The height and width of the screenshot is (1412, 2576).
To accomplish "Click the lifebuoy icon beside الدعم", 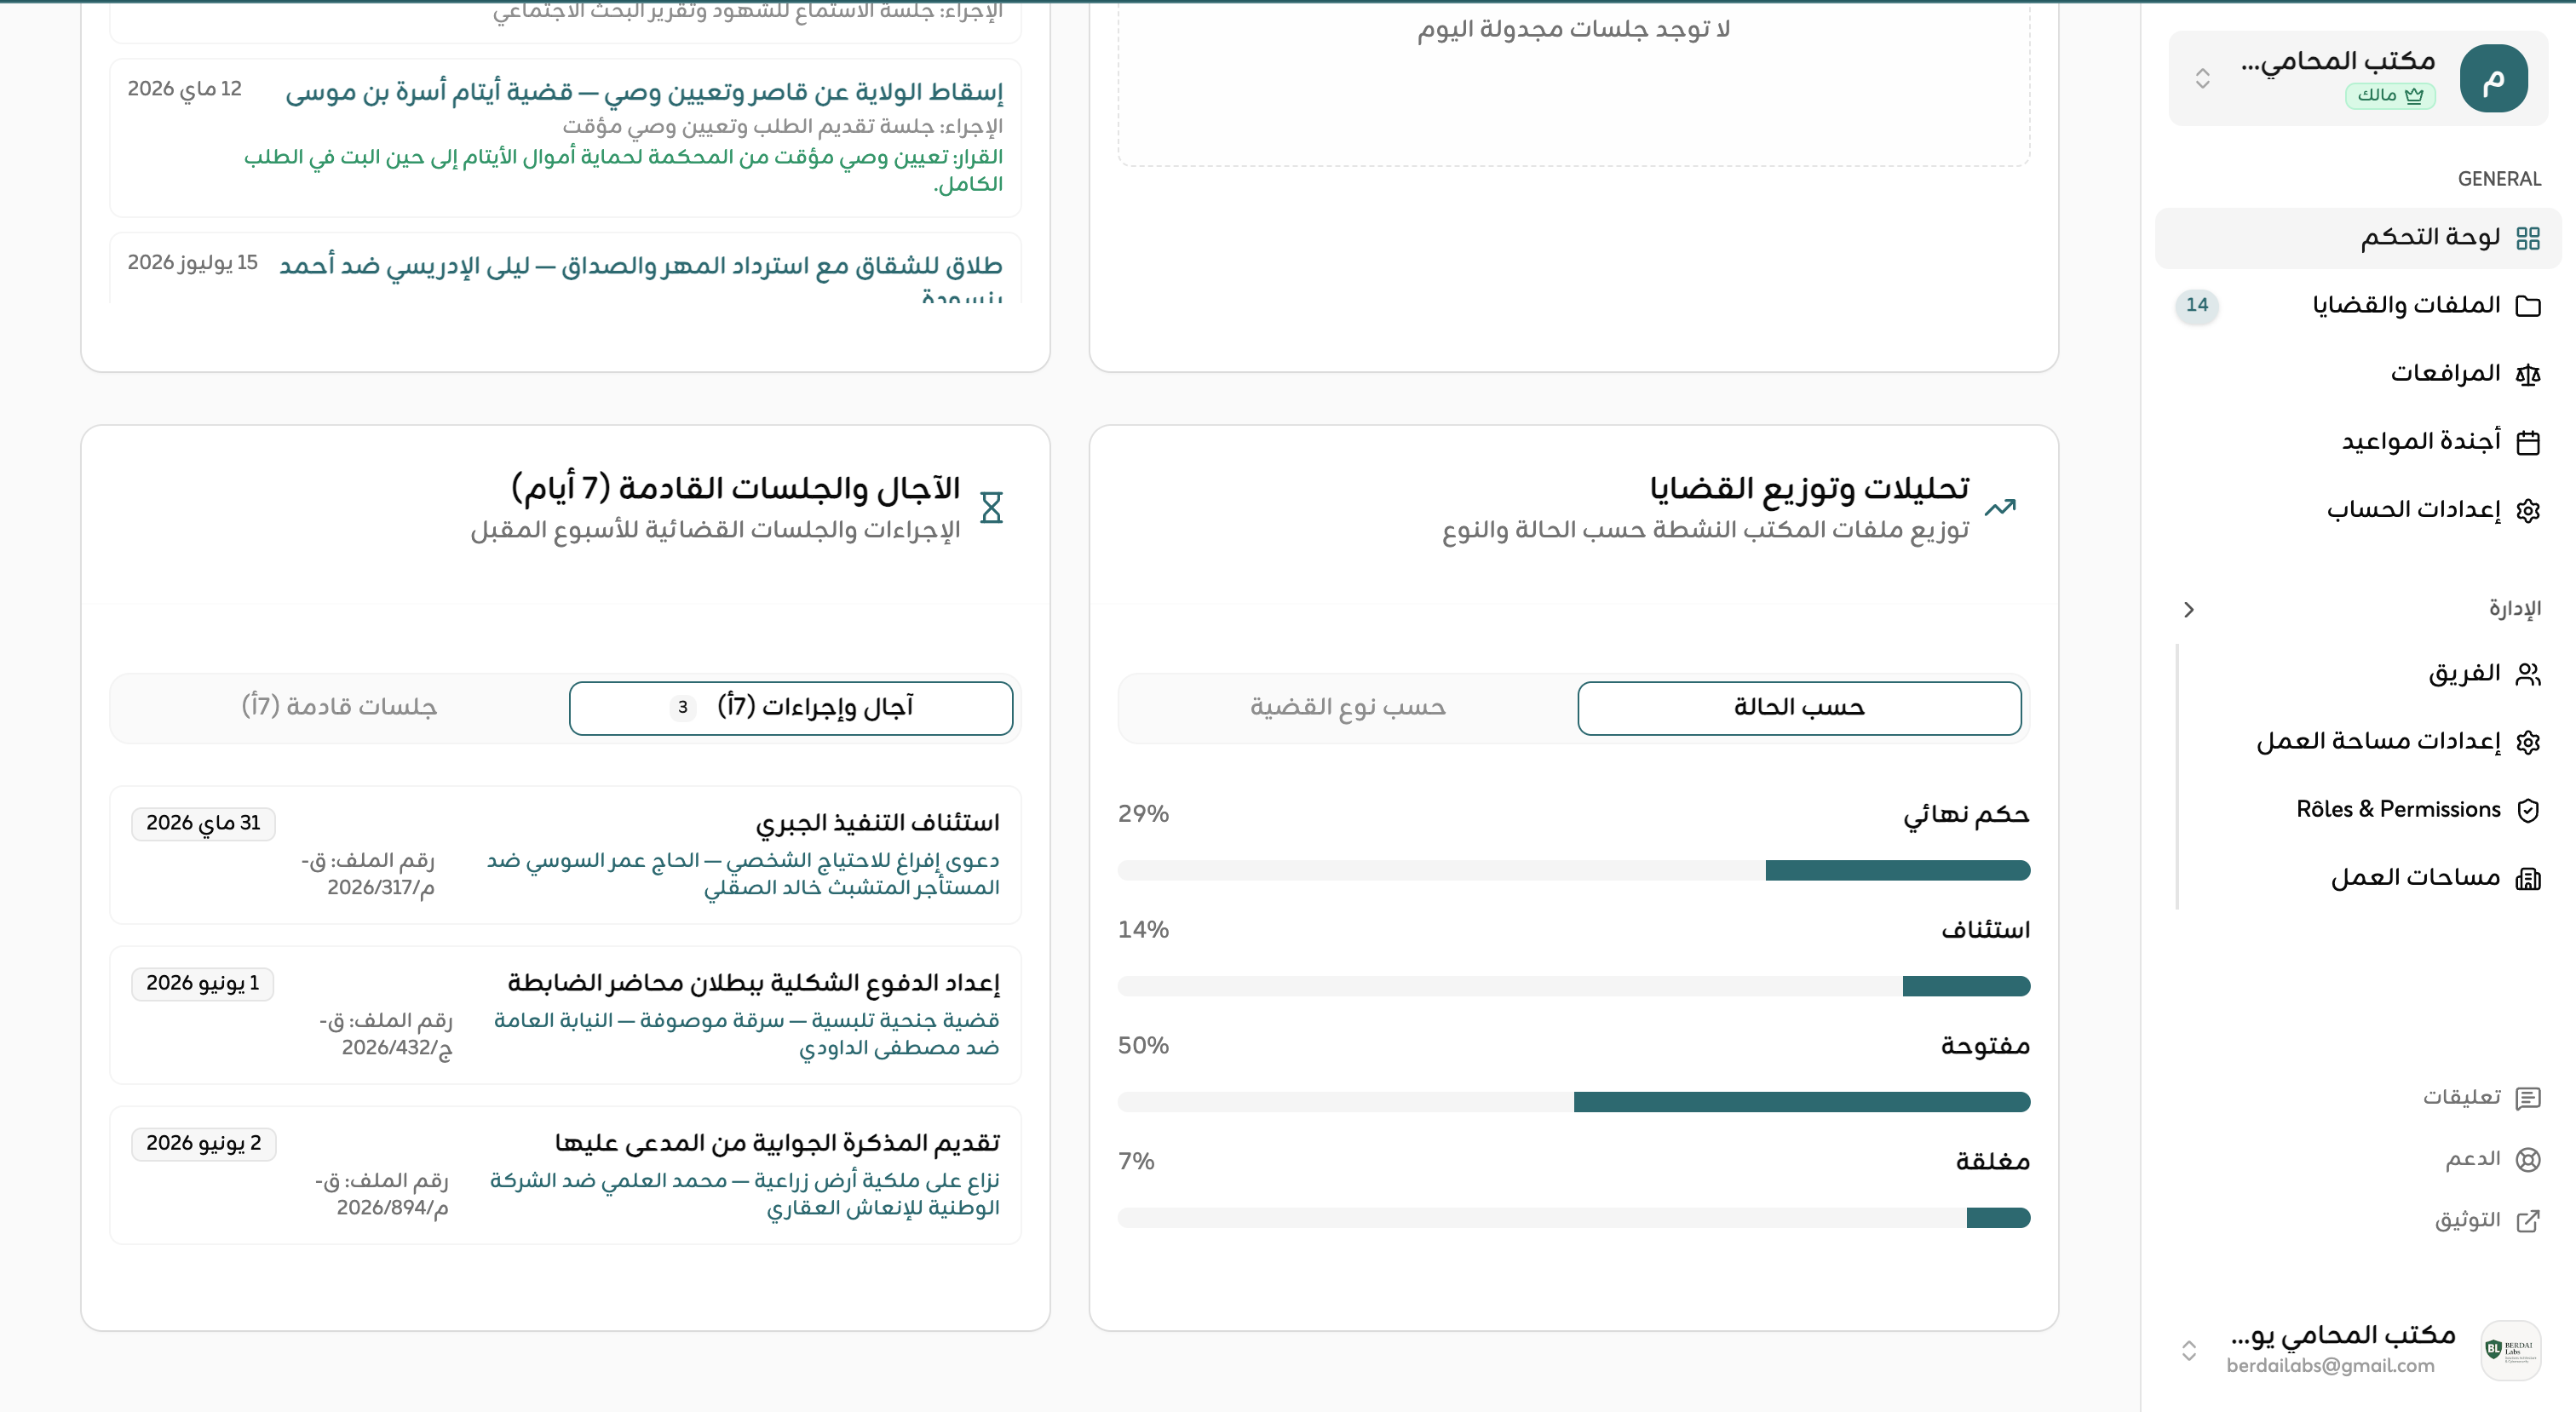I will [x=2527, y=1159].
